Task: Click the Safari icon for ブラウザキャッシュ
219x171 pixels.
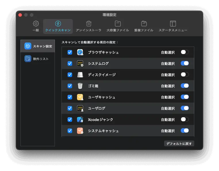Action: (x=80, y=52)
